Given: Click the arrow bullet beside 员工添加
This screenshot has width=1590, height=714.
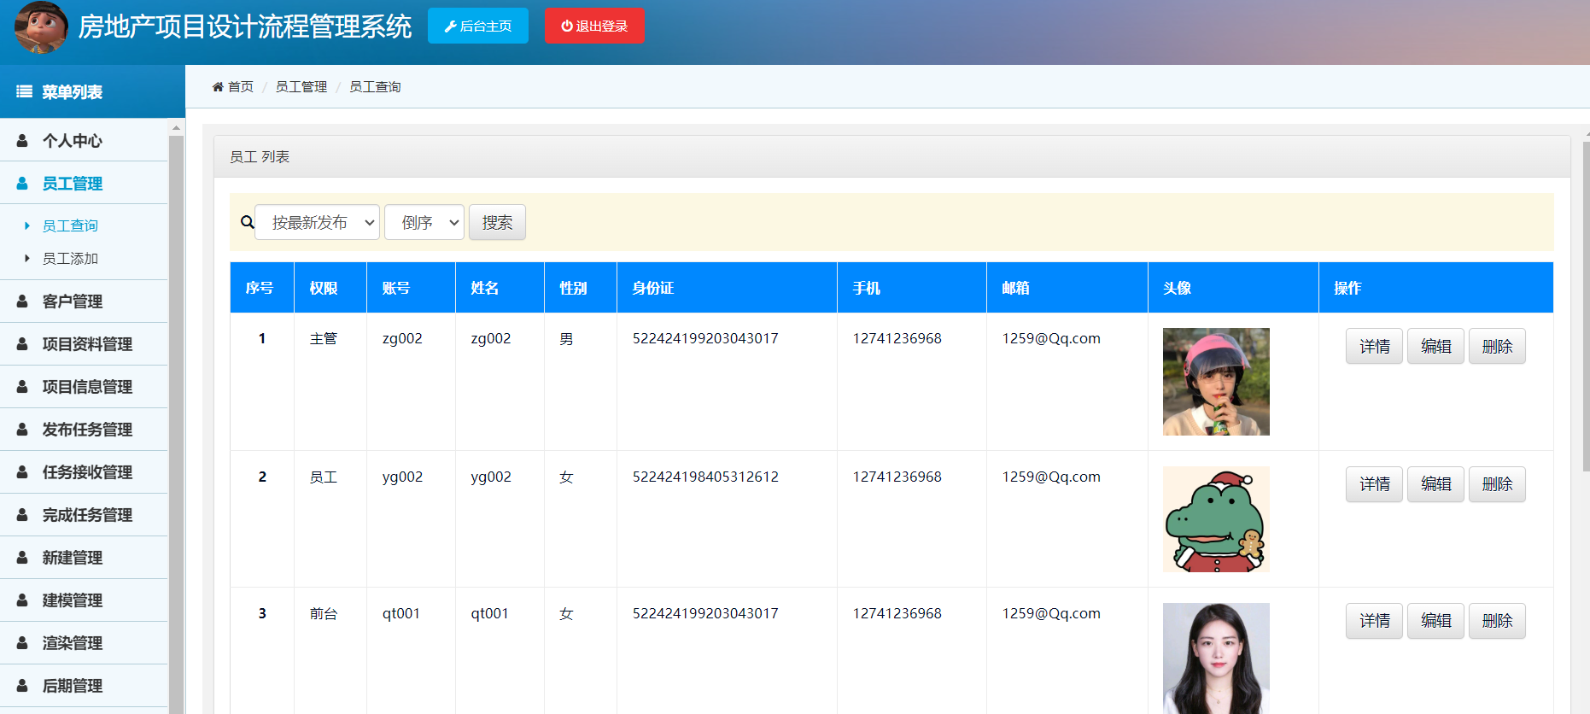Looking at the screenshot, I should [x=27, y=258].
